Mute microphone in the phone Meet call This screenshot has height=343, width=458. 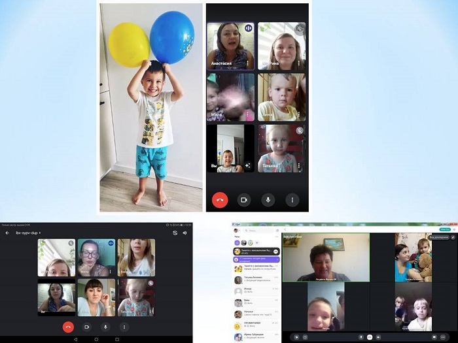268,200
